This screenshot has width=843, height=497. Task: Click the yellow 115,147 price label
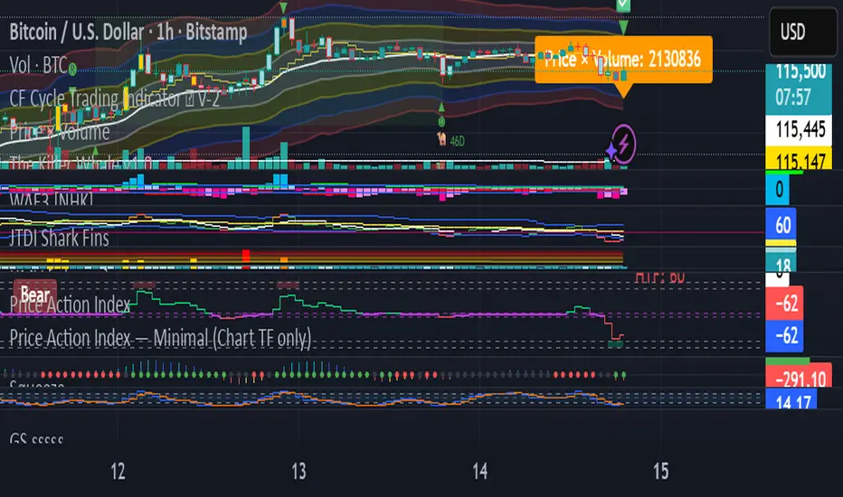click(x=799, y=160)
